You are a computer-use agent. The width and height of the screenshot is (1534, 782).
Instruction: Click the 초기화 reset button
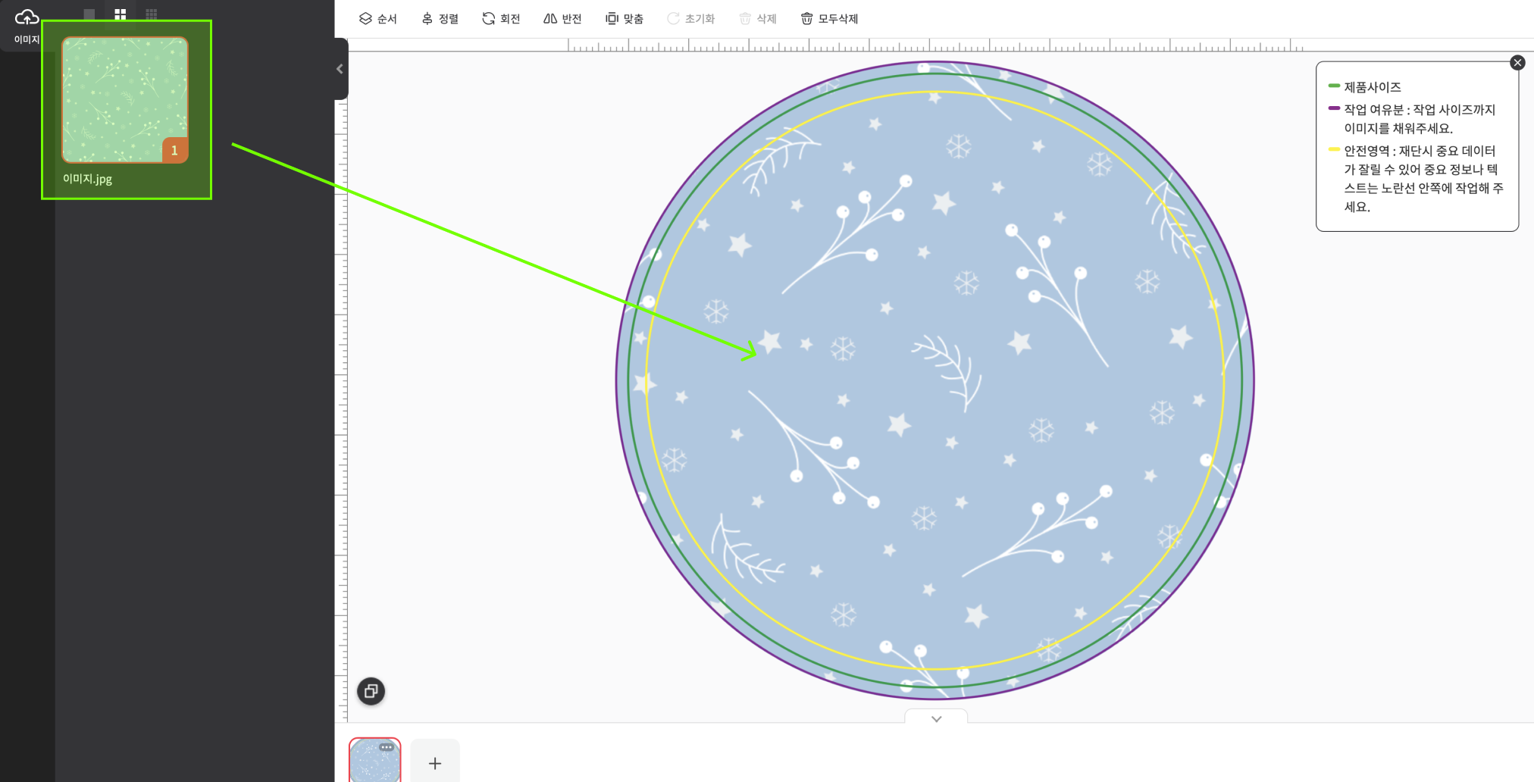tap(690, 19)
